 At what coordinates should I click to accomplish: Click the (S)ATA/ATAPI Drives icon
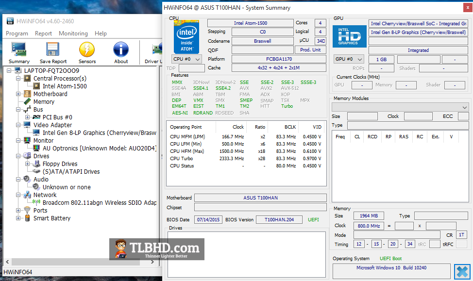(36, 171)
